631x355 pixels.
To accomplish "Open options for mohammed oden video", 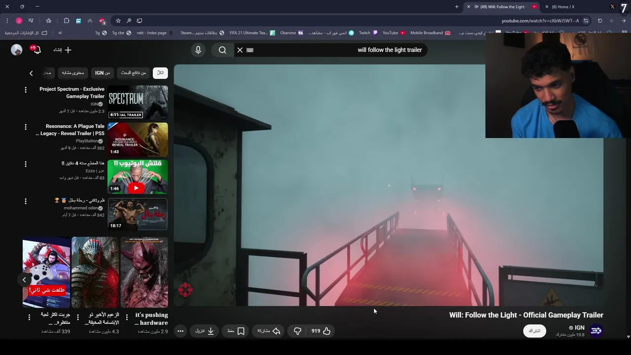I will (x=26, y=201).
